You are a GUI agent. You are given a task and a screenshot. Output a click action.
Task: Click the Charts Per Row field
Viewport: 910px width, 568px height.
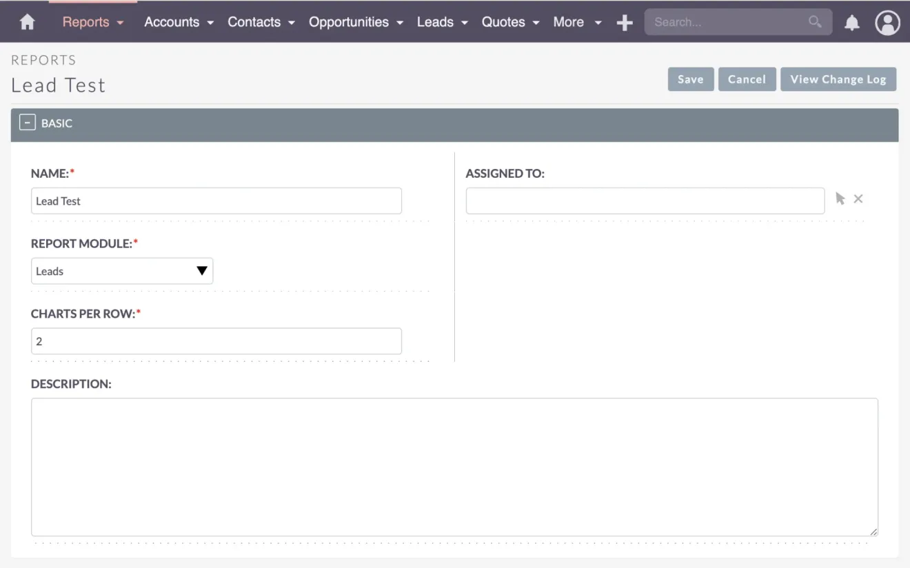click(x=216, y=341)
